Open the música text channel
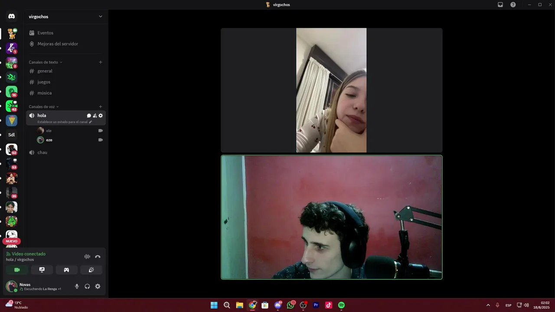The width and height of the screenshot is (555, 312). (65, 93)
